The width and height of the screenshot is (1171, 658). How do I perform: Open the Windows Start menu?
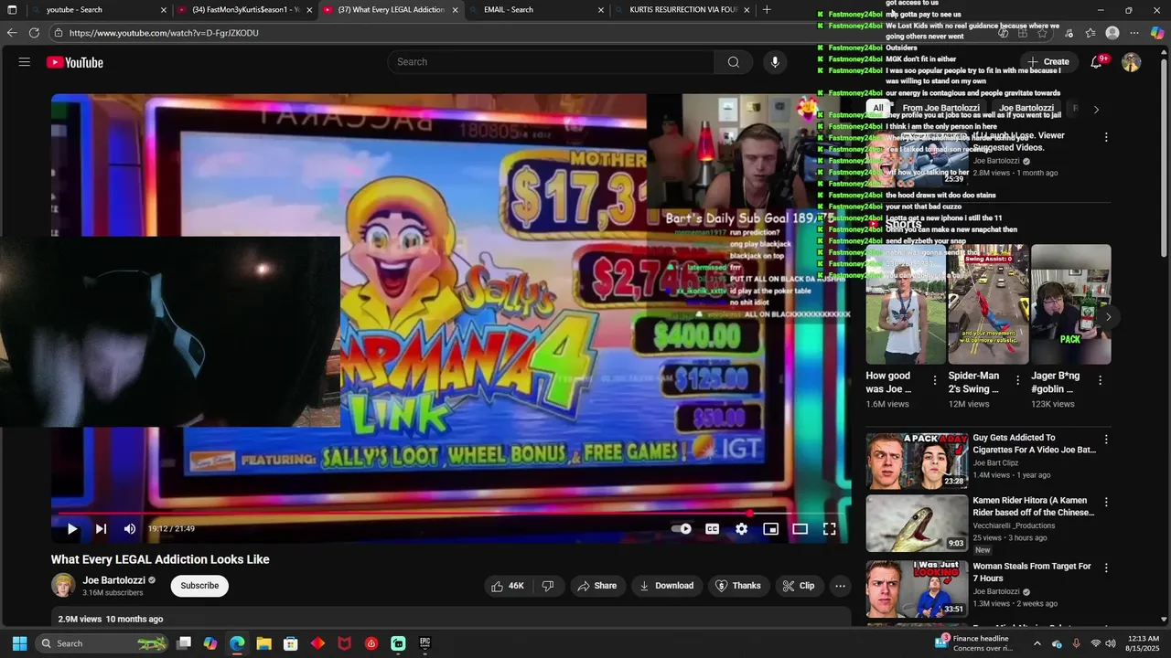tap(19, 643)
